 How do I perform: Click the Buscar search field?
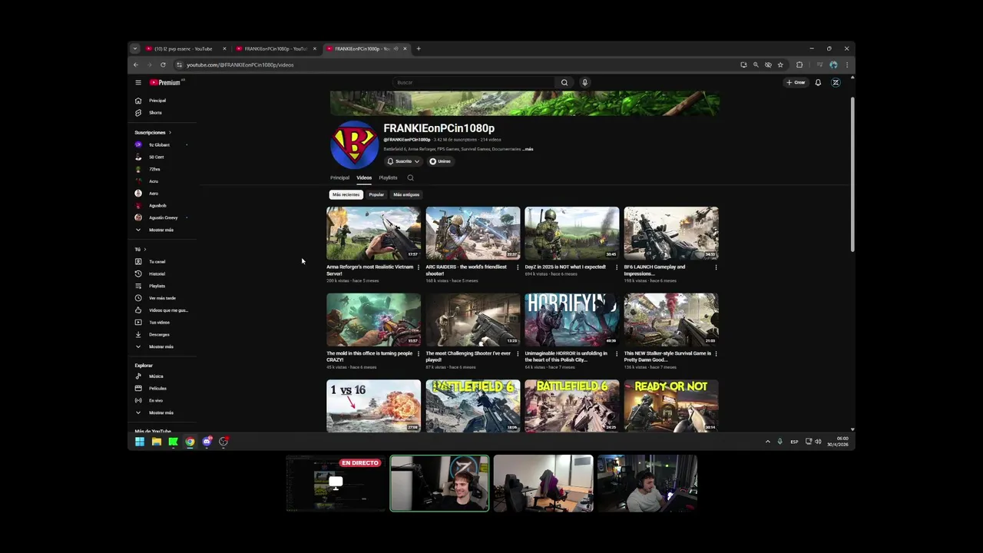click(474, 82)
